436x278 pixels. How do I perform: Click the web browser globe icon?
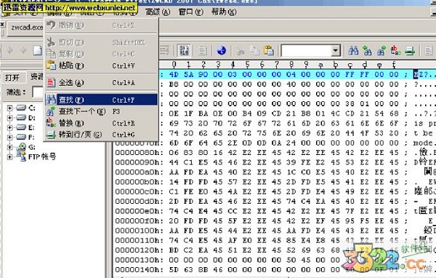tap(222, 51)
